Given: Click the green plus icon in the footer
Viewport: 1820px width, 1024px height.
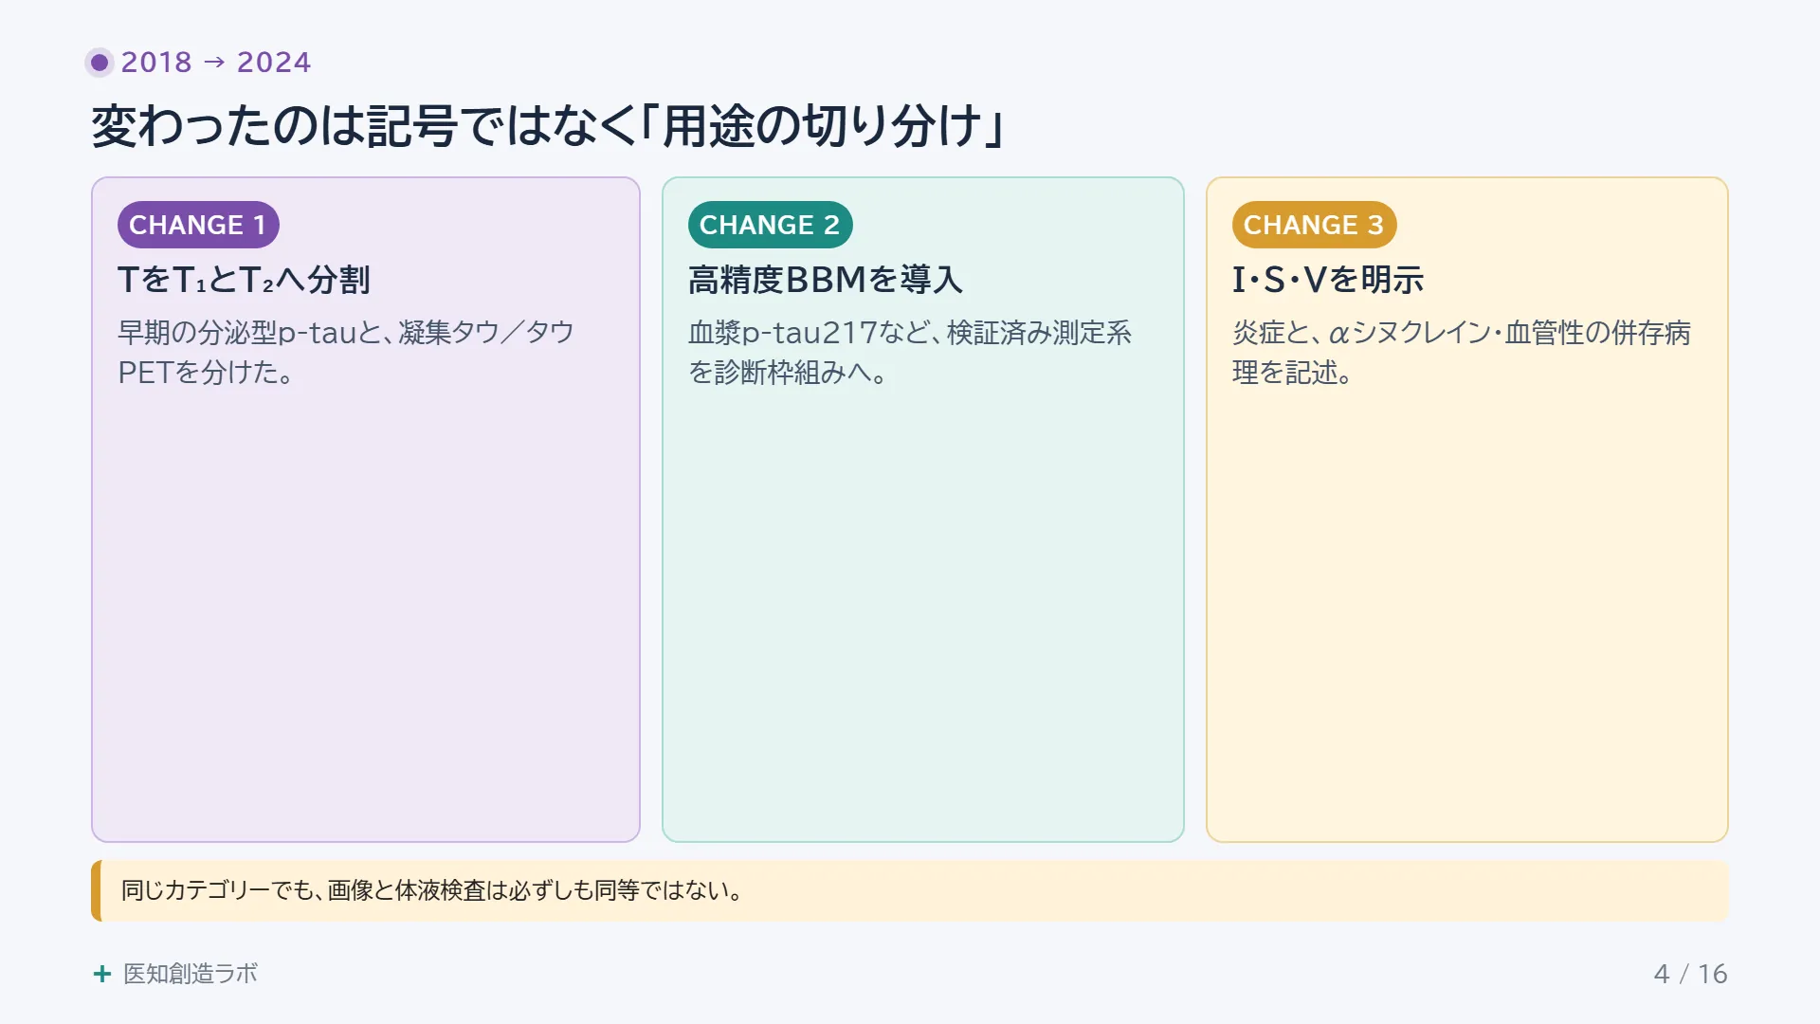Looking at the screenshot, I should (102, 974).
